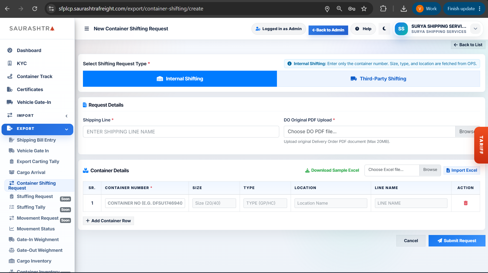Viewport: 488px width, 273px height.
Task: Click the SS user avatar
Action: pos(401,29)
